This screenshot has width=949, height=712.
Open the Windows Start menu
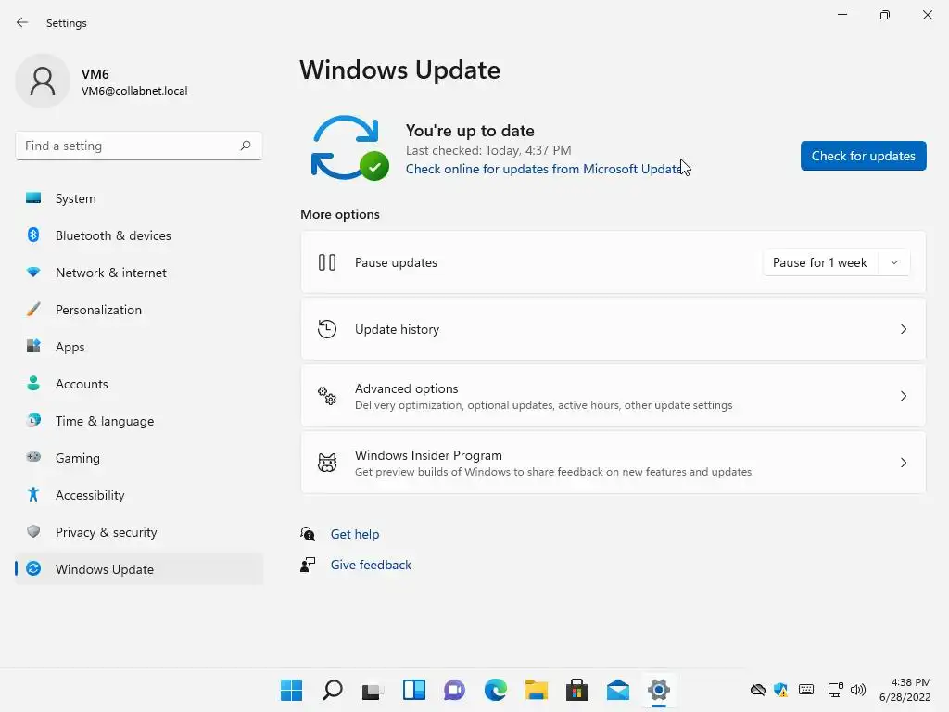[291, 690]
